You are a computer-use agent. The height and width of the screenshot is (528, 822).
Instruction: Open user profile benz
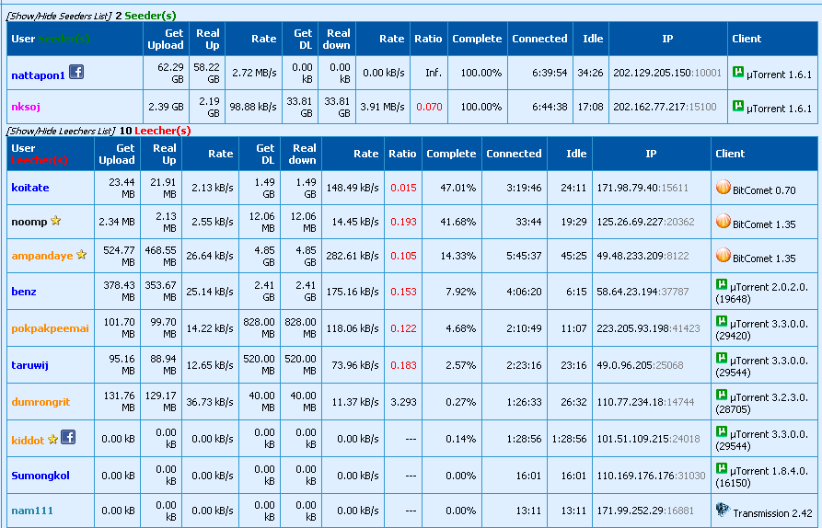24,292
